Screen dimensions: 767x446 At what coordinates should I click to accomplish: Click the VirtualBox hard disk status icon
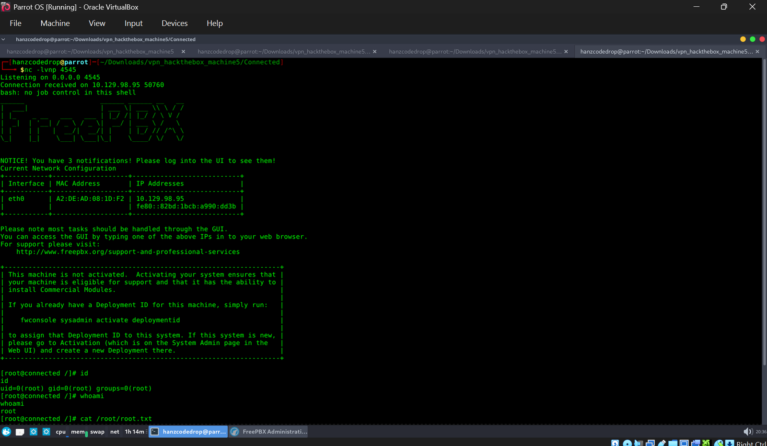pos(615,444)
